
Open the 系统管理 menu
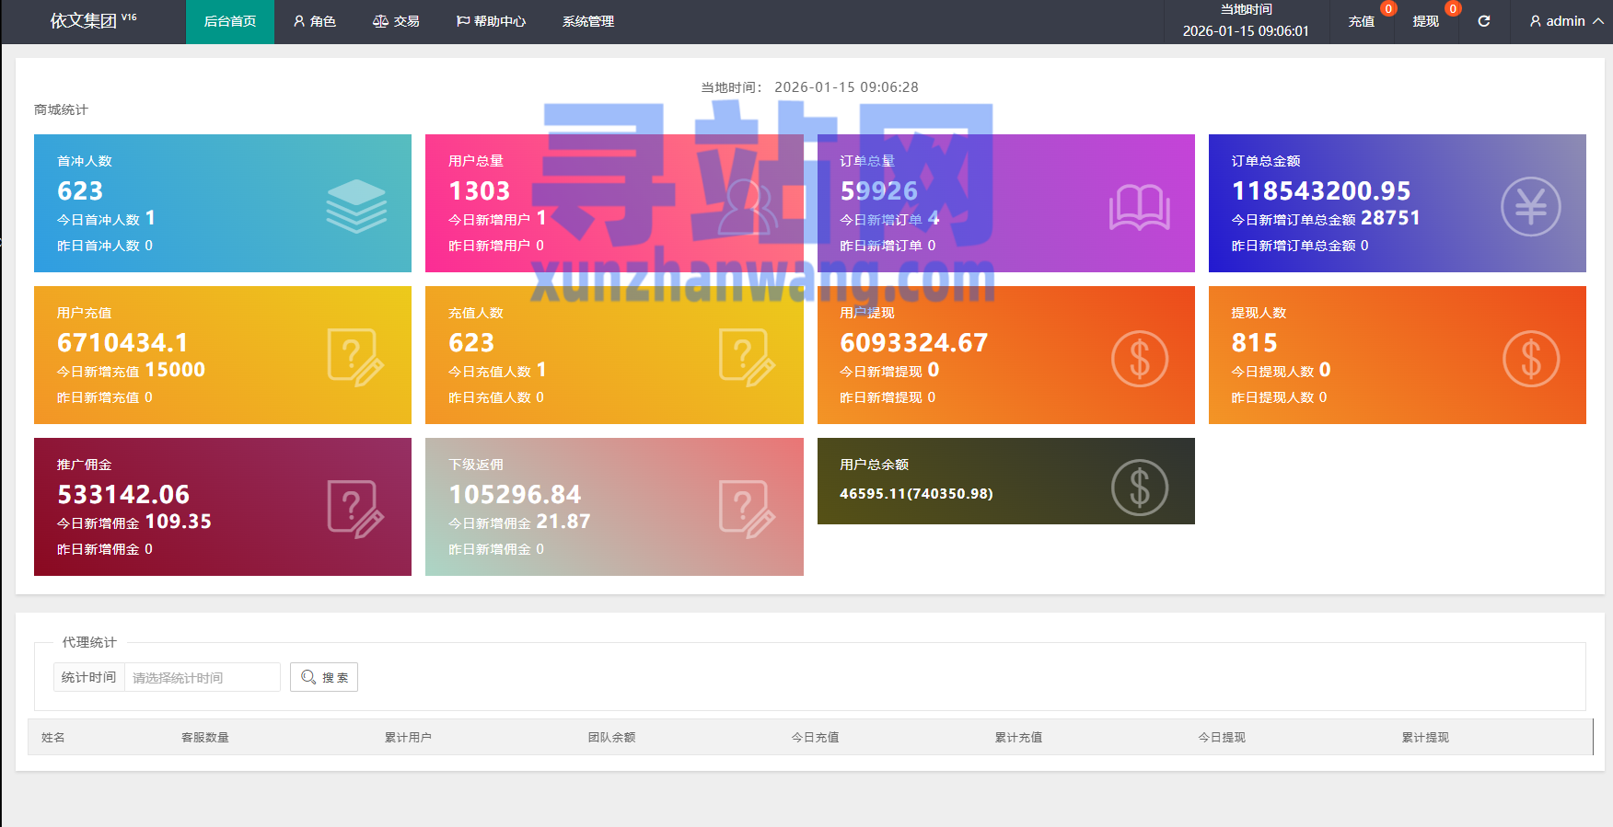point(587,21)
